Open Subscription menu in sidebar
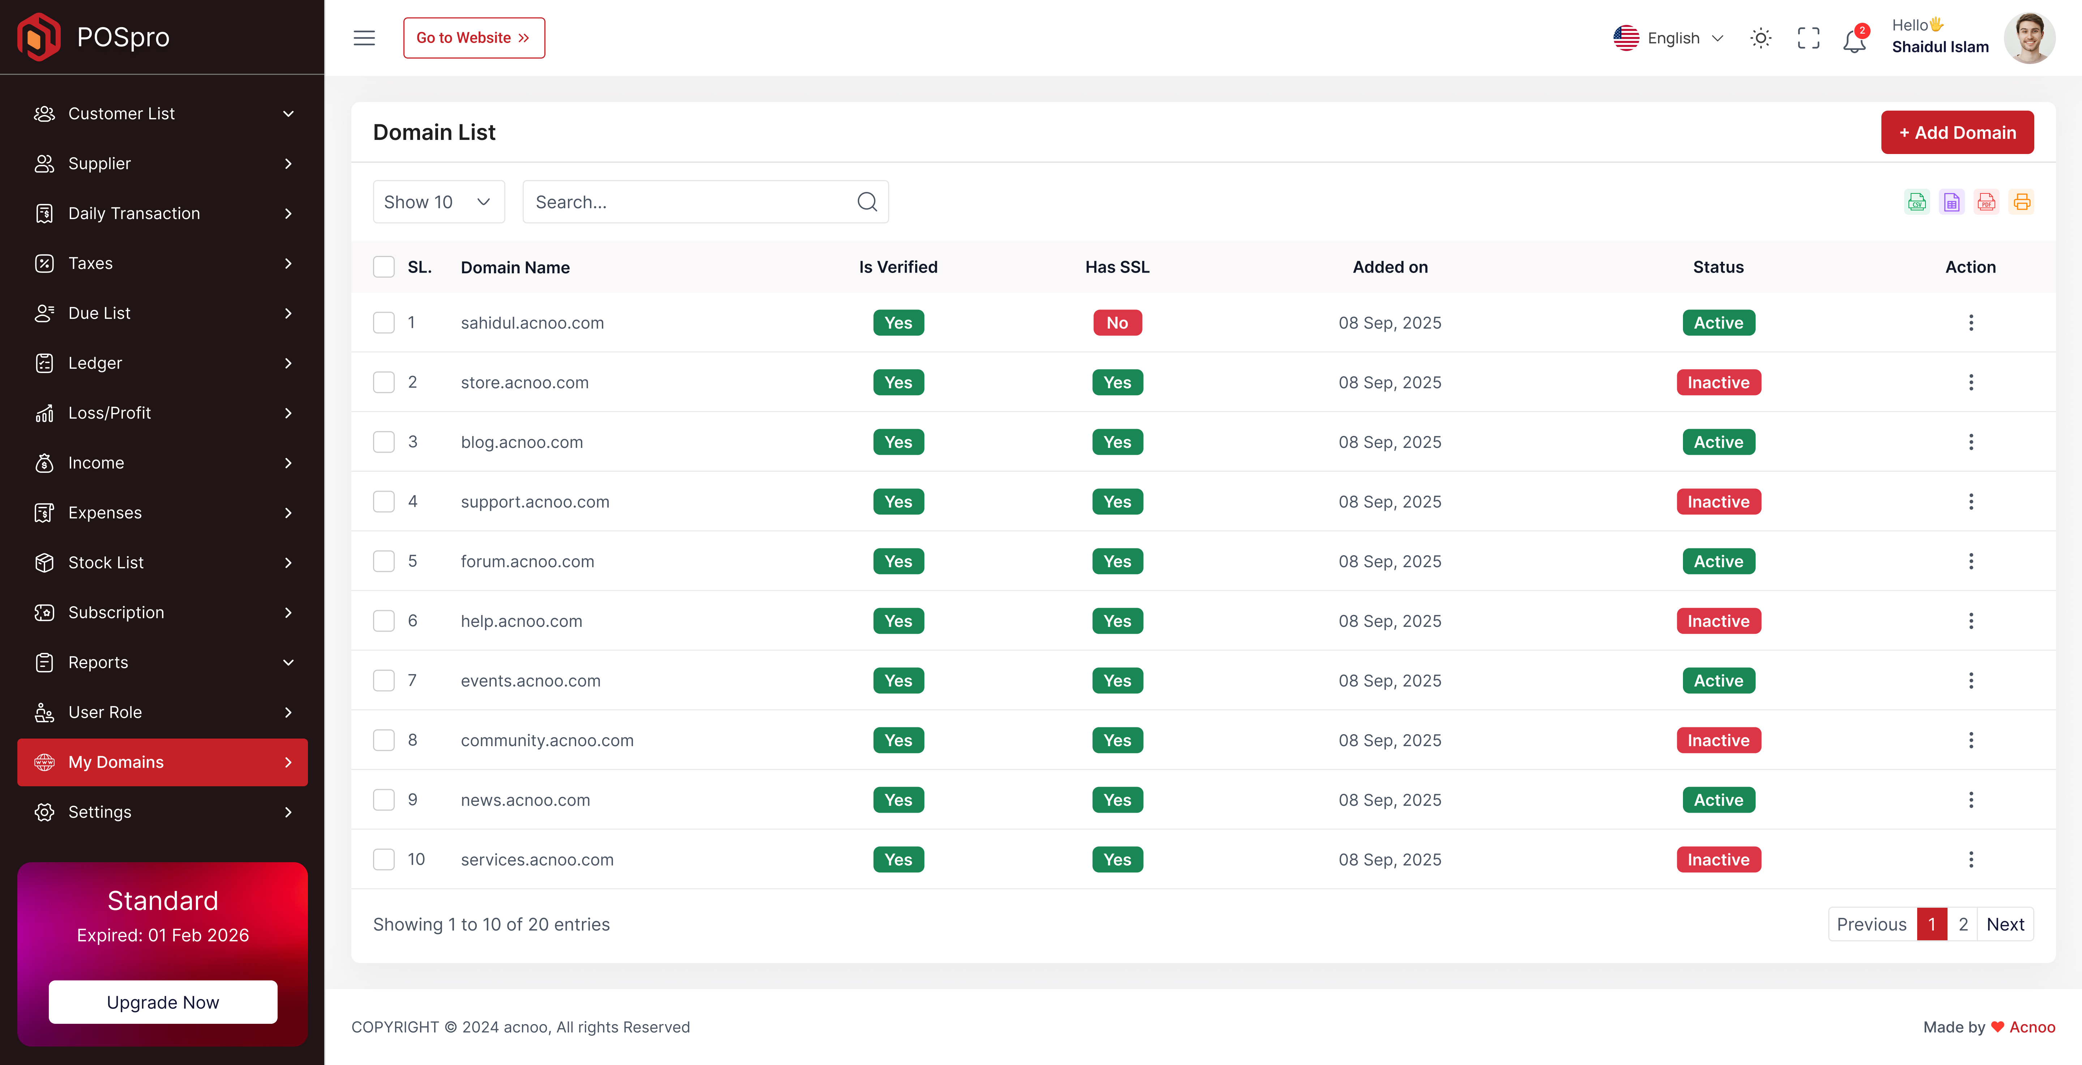This screenshot has width=2082, height=1065. pos(162,612)
